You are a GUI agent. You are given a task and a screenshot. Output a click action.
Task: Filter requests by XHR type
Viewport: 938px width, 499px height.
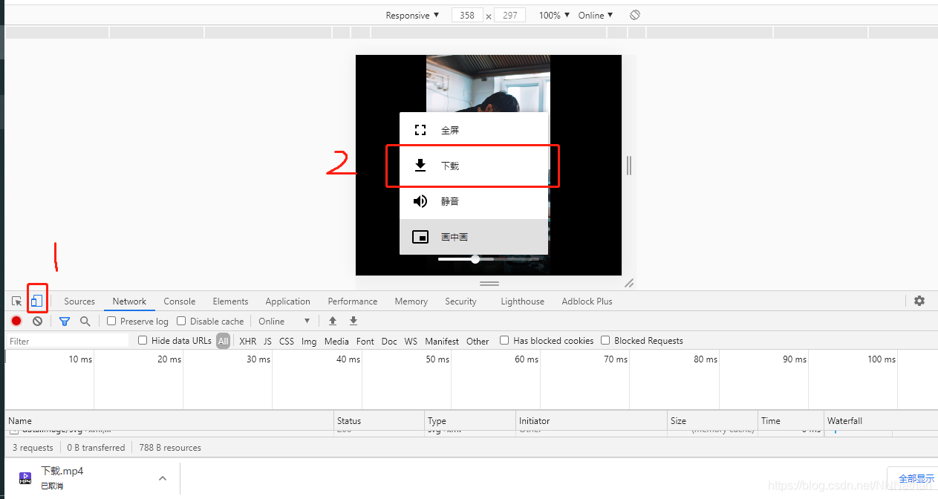[247, 341]
